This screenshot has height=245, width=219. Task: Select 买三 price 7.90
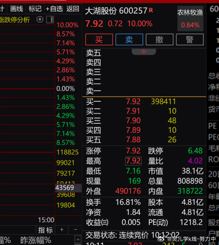coord(133,121)
